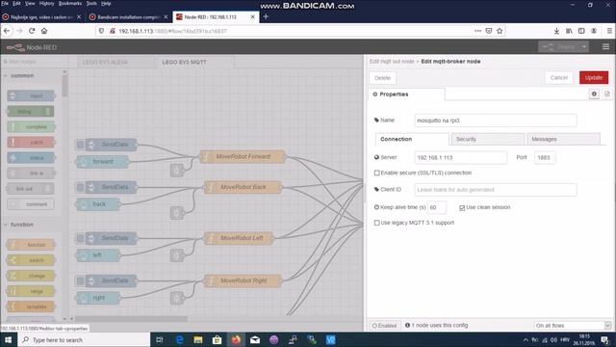Switch to LEGO EV3 MQTT flow tab
The width and height of the screenshot is (616, 347).
195,62
